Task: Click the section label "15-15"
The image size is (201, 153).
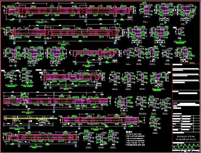Action: [128, 89]
